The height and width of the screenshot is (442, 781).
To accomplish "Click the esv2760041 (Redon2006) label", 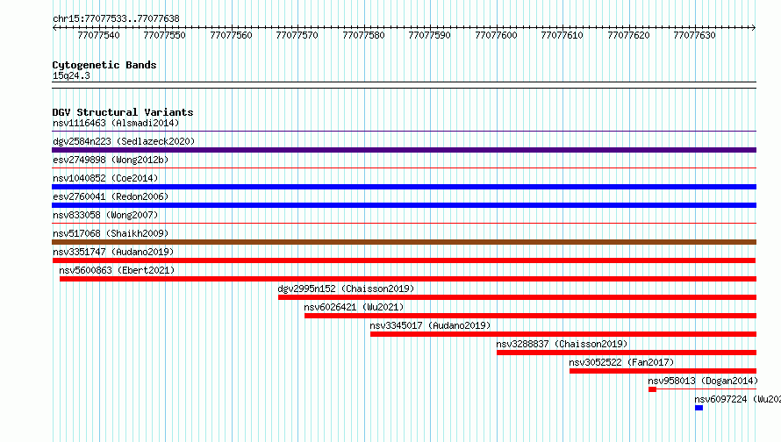I will point(111,196).
